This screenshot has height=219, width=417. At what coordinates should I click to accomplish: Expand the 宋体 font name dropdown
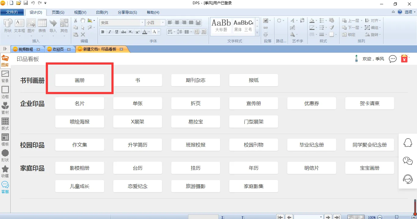pos(142,23)
